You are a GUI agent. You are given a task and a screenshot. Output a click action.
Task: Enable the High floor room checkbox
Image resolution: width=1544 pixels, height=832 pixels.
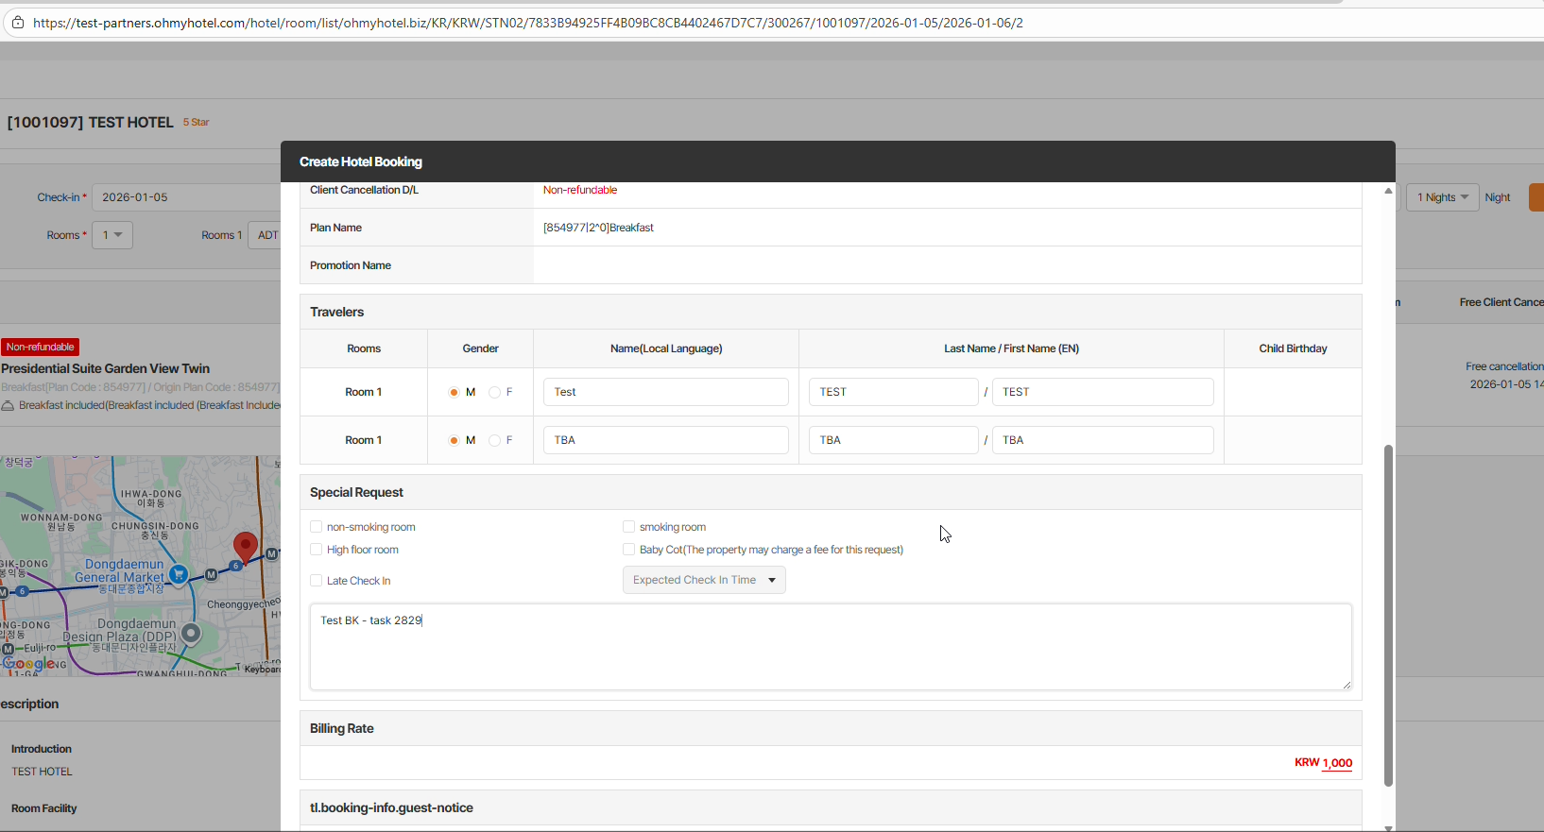click(x=317, y=550)
